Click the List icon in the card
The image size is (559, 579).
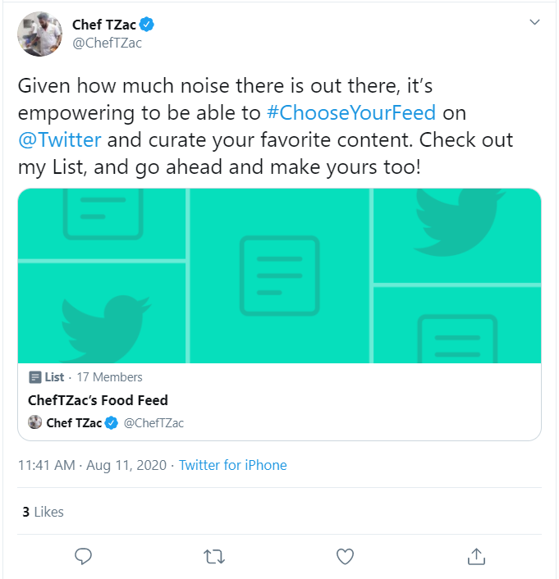click(x=34, y=377)
